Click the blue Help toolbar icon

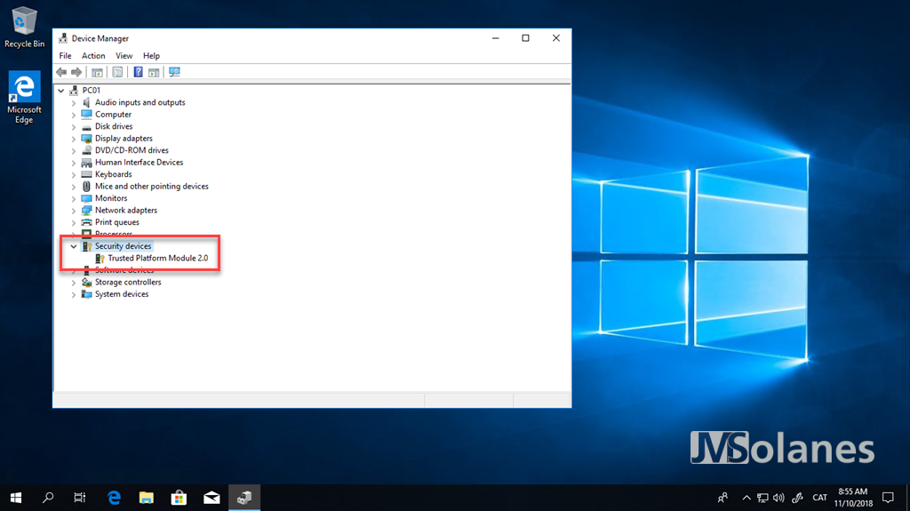click(x=138, y=72)
